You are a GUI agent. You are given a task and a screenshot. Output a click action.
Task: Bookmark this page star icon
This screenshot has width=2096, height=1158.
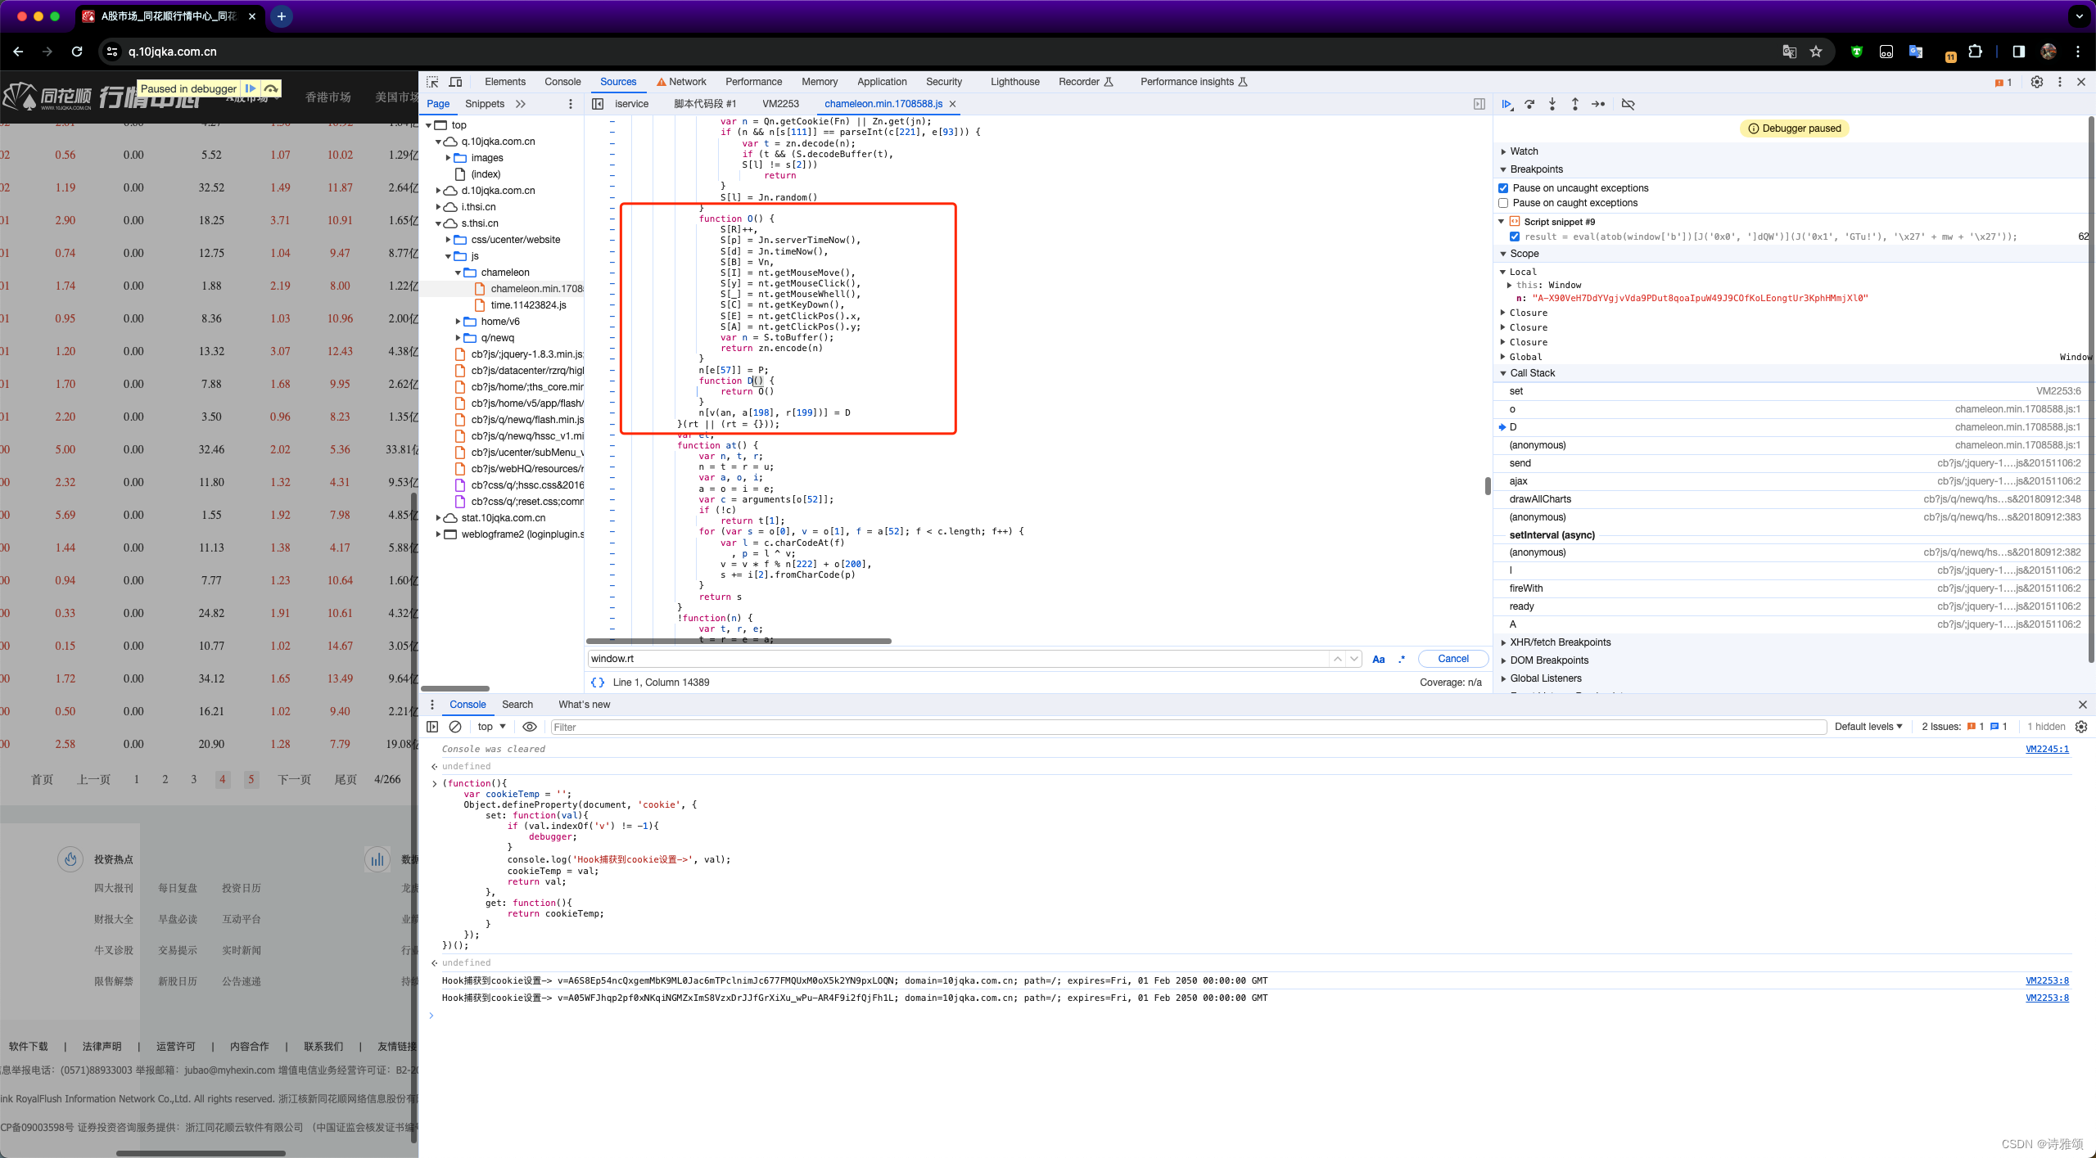1816,52
